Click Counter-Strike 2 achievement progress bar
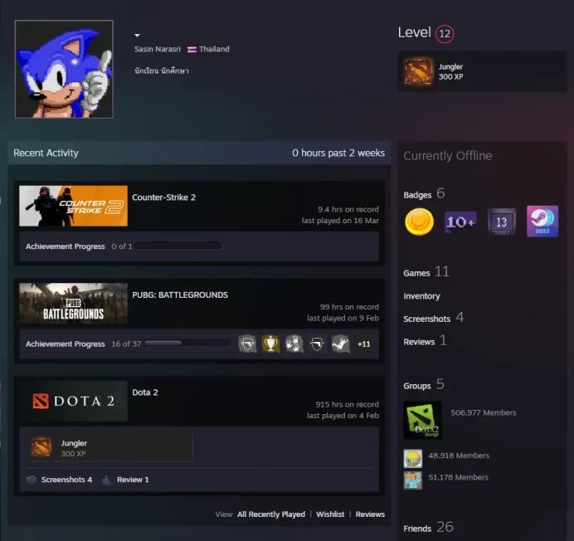 (178, 246)
